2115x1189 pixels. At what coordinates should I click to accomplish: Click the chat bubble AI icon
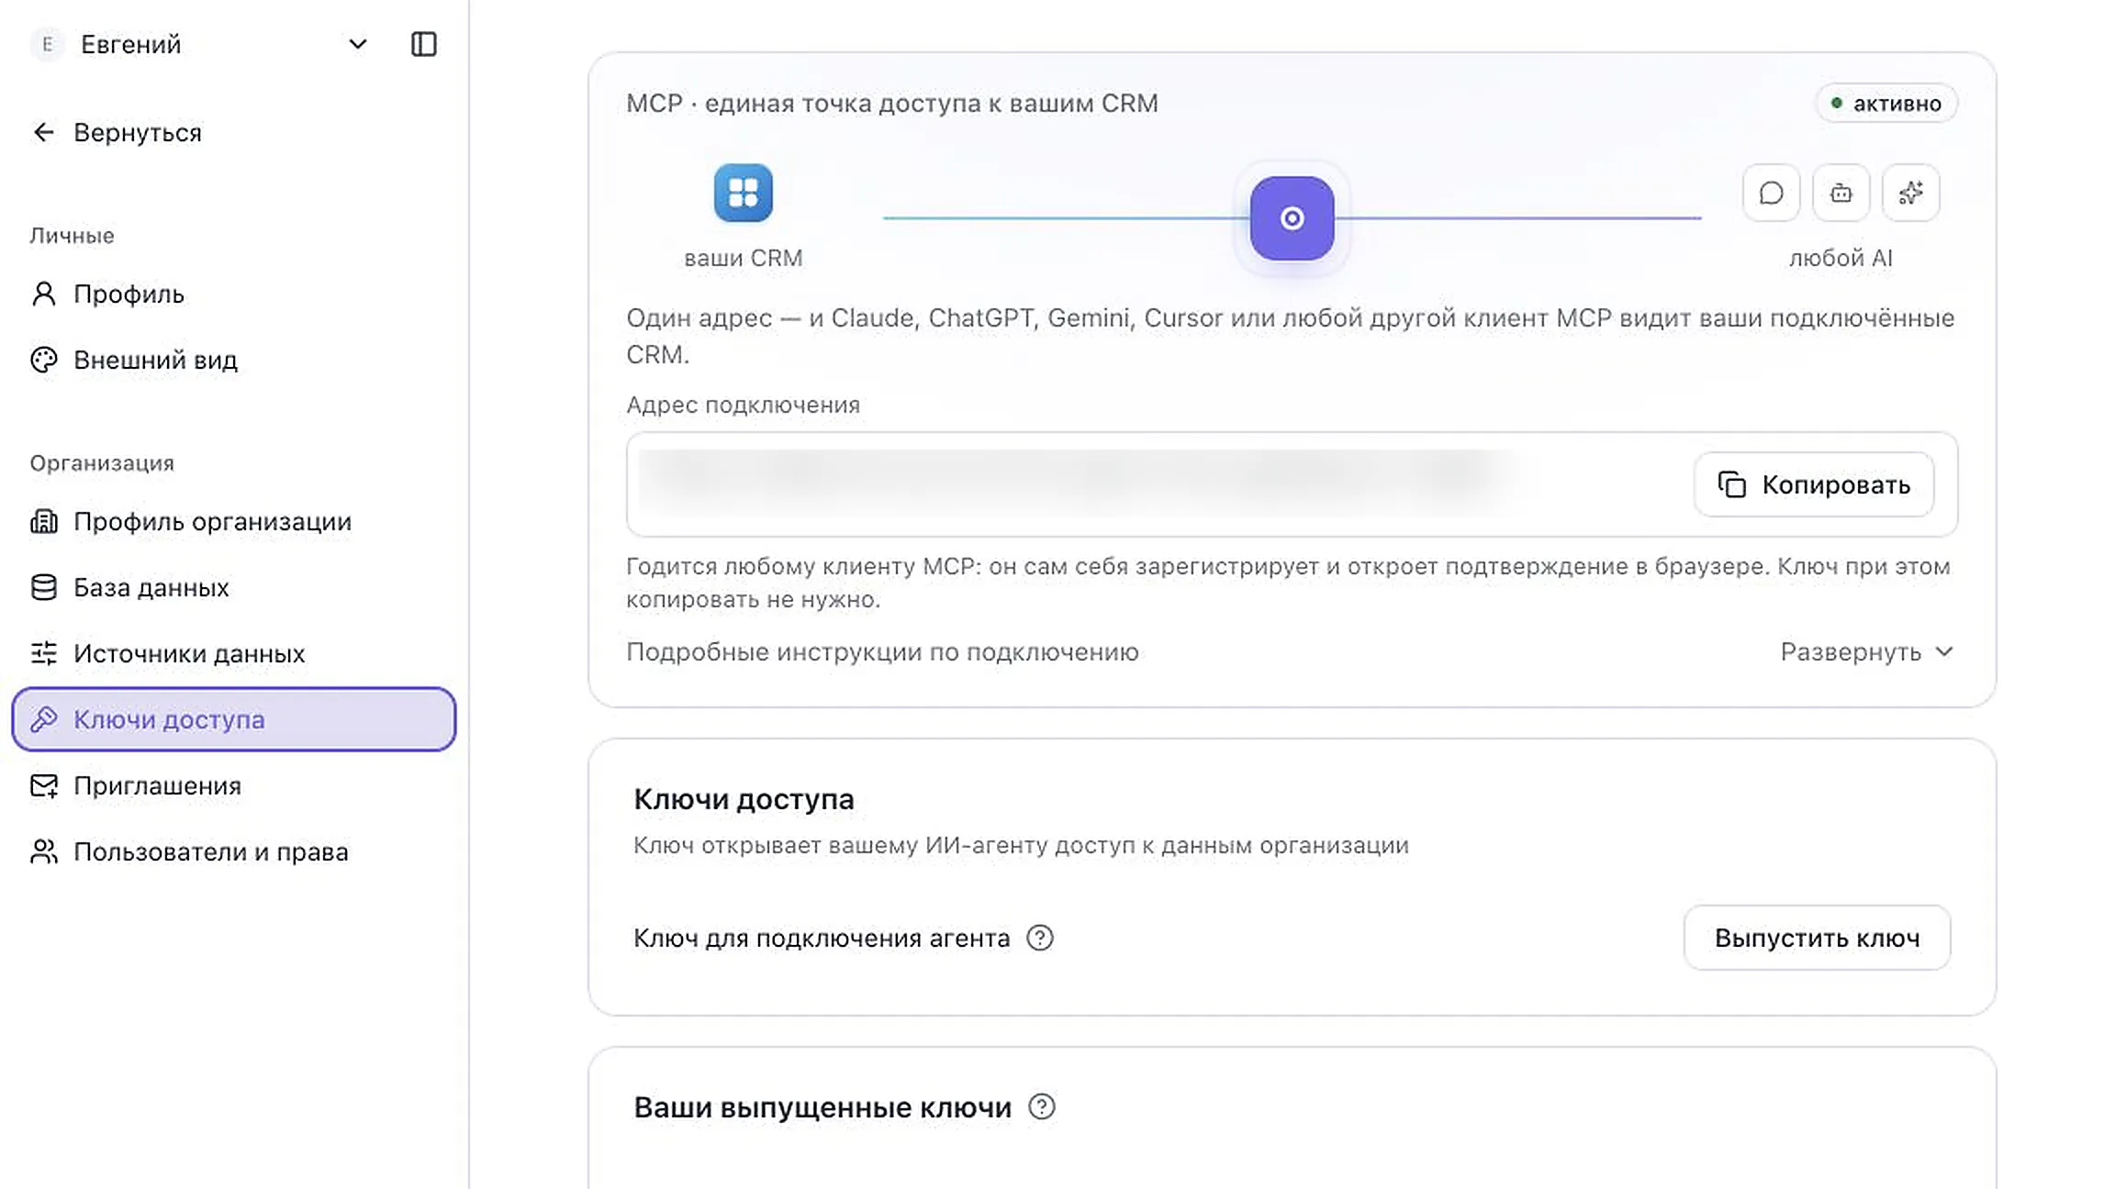[1771, 193]
